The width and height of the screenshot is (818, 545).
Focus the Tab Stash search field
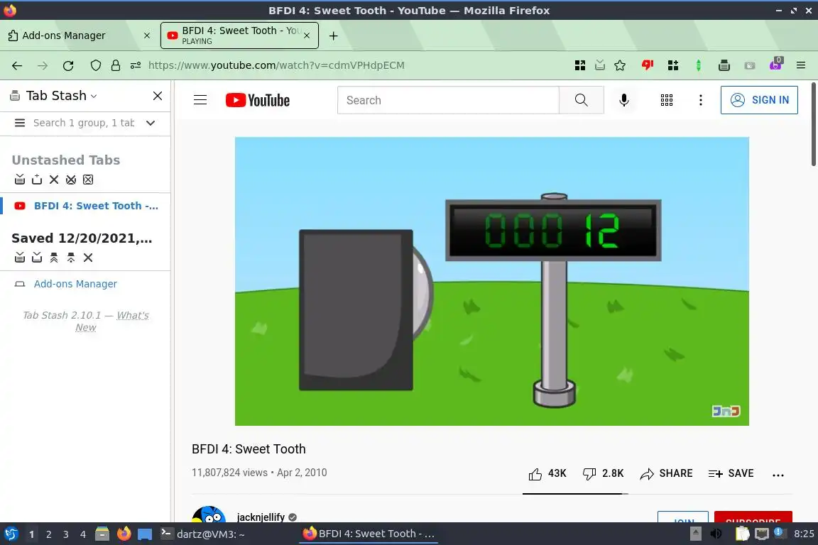point(84,123)
